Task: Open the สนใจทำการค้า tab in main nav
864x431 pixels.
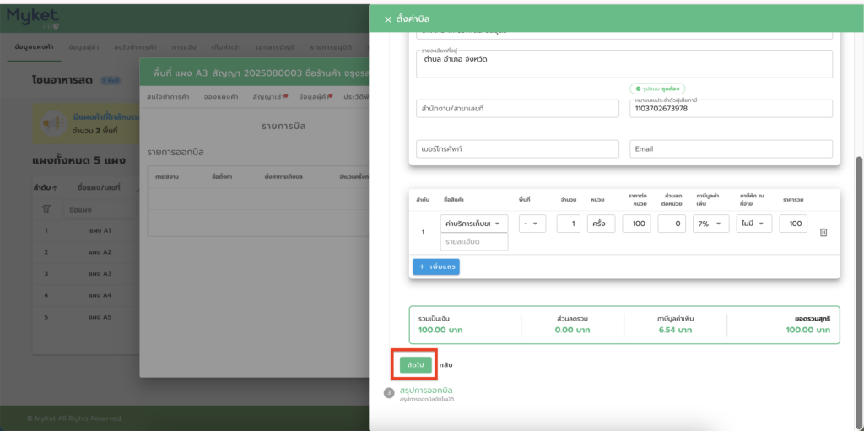Action: point(136,47)
